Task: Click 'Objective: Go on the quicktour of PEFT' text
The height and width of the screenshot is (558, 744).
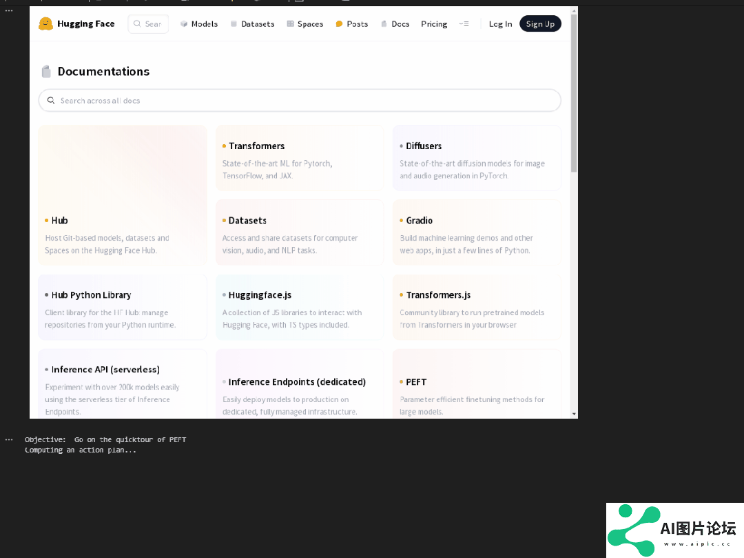Action: click(x=105, y=440)
